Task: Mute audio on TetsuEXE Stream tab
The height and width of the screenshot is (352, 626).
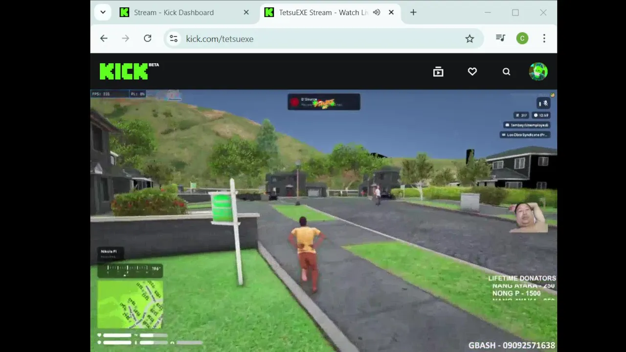Action: (x=376, y=12)
